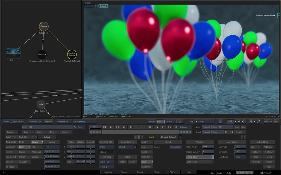This screenshot has height=175, width=281.
Task: Open the zoom 69% dropdown arrow
Action: click(235, 121)
